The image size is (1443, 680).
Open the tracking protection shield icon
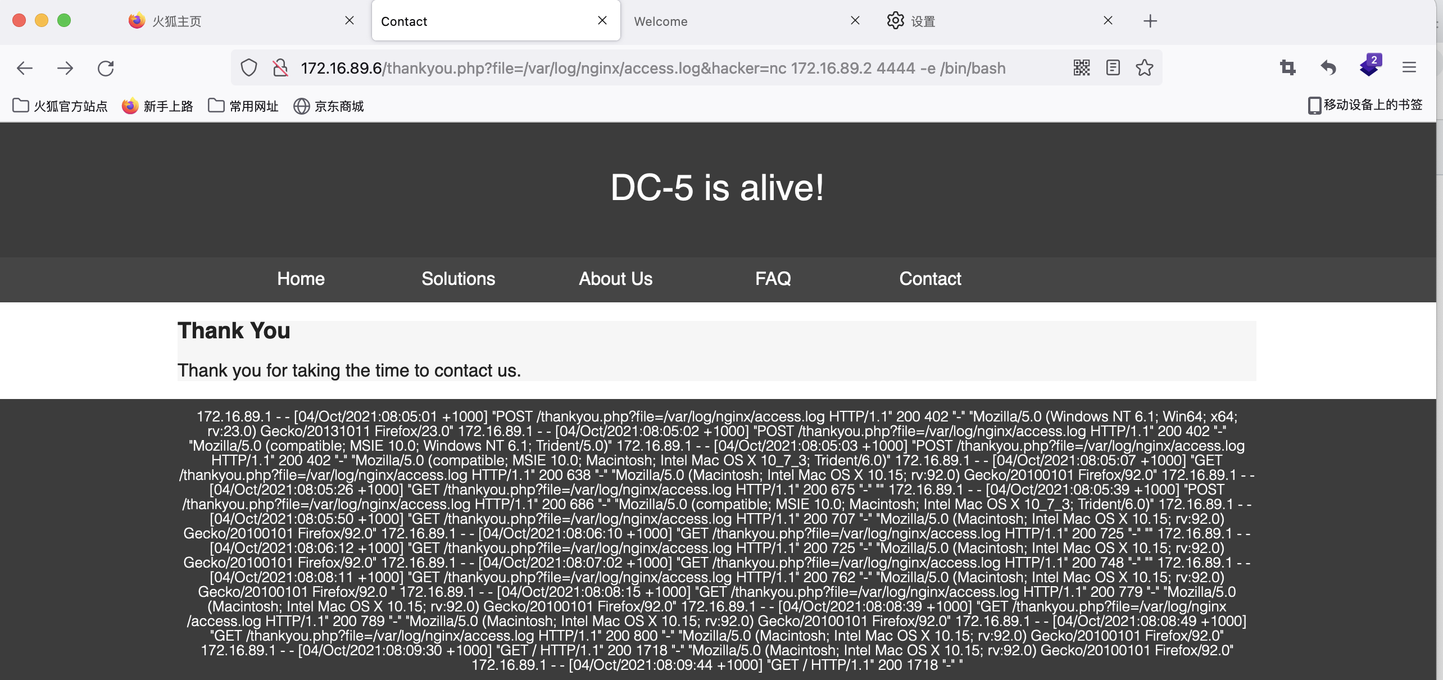coord(249,68)
